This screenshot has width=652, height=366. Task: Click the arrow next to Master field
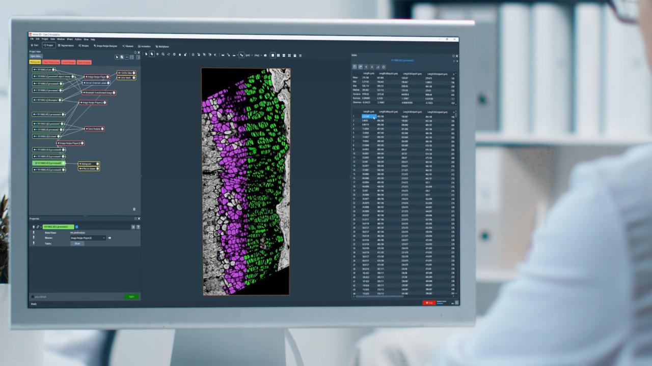coord(110,238)
